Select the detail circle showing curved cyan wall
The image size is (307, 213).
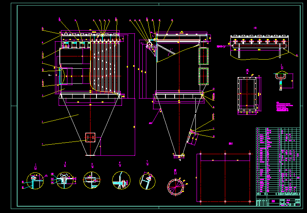(x=121, y=180)
